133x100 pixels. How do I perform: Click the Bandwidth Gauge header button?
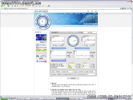59,61
